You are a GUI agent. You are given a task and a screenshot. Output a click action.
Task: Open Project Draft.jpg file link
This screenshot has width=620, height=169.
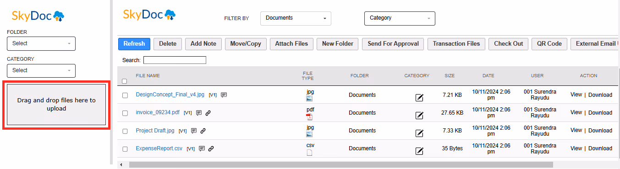(155, 131)
